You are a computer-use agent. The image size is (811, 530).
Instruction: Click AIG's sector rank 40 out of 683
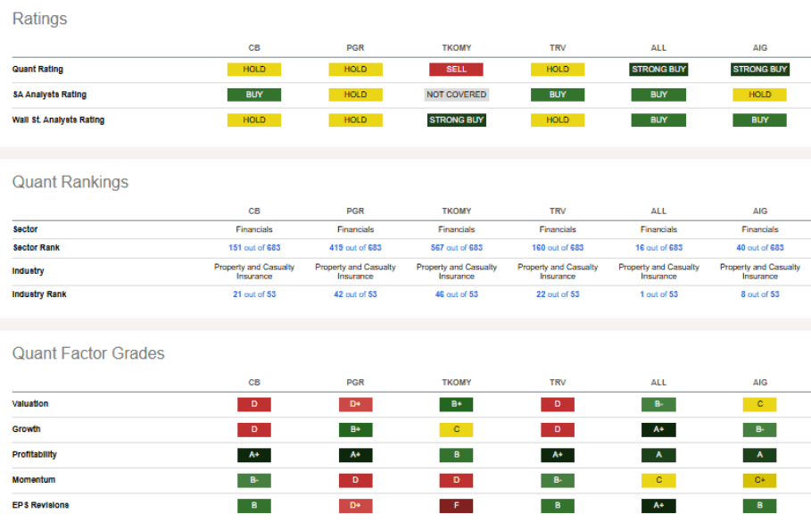pyautogui.click(x=760, y=247)
